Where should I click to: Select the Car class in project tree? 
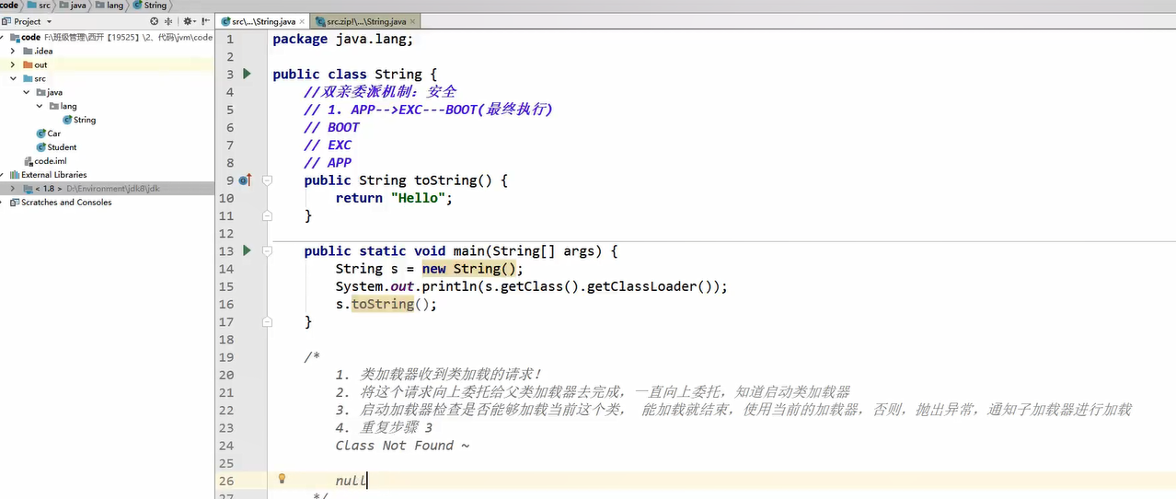[54, 133]
